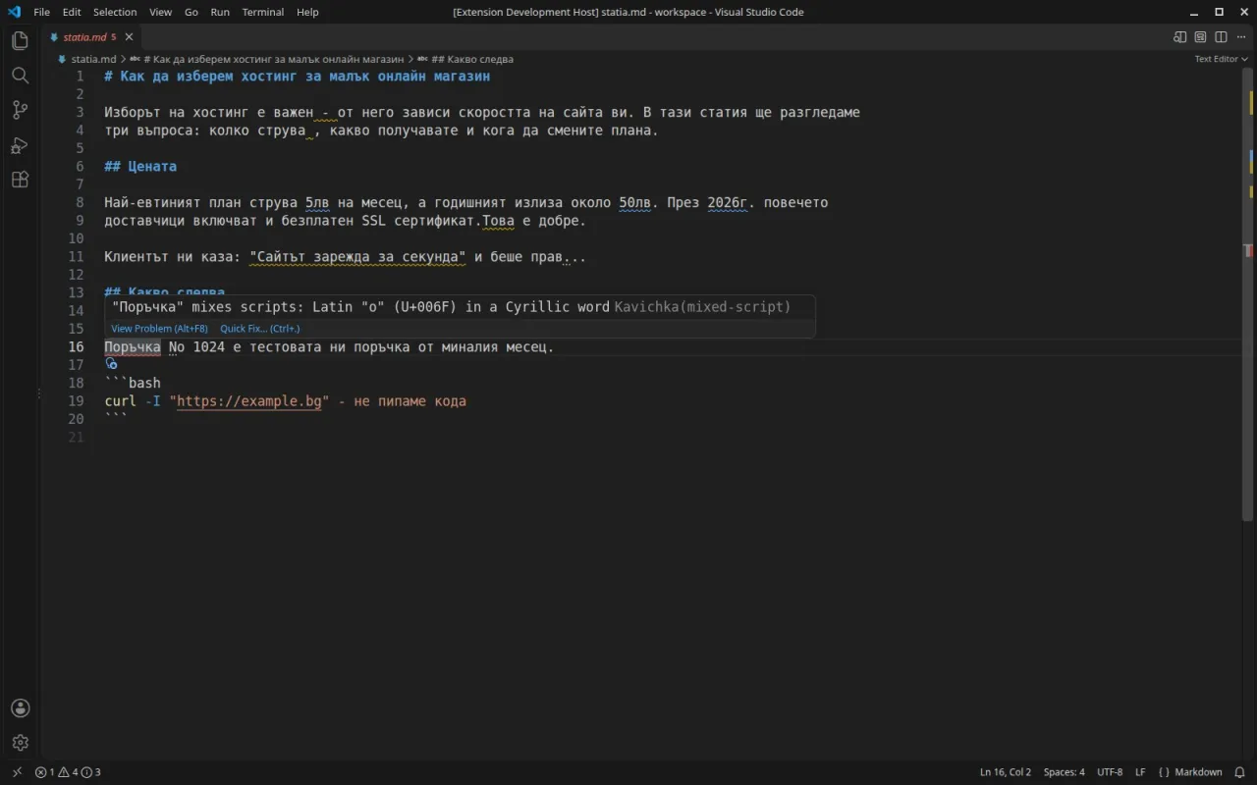
Task: Click the View Problem link in the hover
Action: (x=159, y=329)
